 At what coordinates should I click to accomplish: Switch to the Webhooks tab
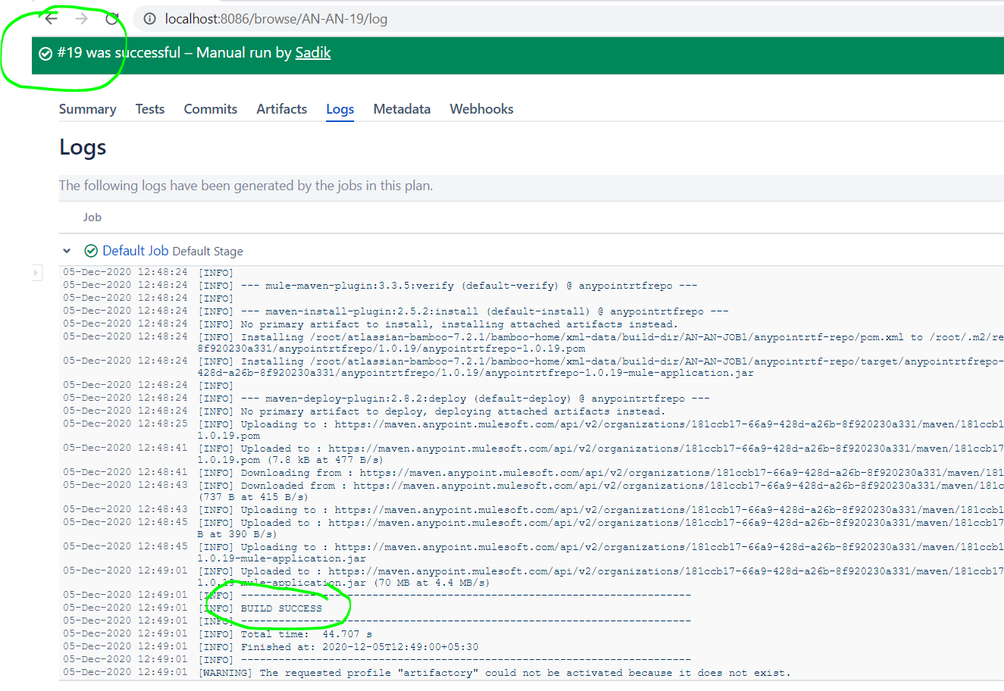point(482,109)
